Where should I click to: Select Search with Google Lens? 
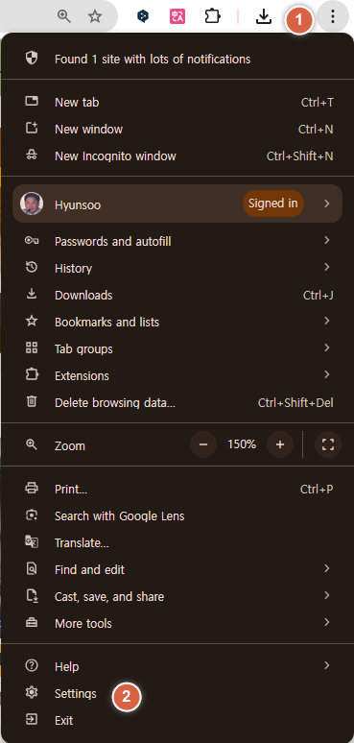pyautogui.click(x=177, y=515)
